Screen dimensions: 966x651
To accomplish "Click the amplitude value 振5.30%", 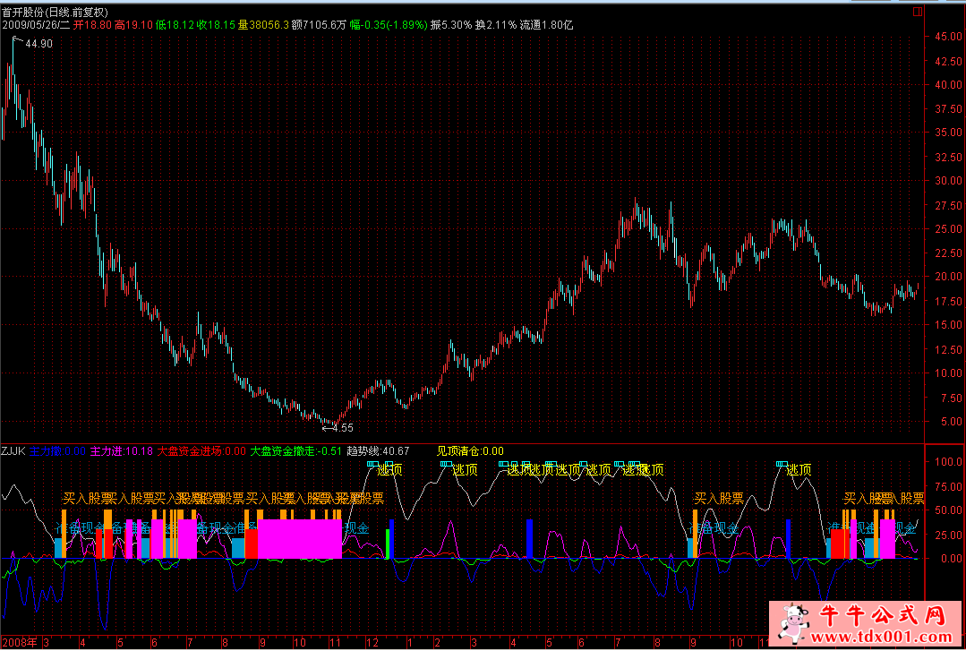I will coord(451,25).
